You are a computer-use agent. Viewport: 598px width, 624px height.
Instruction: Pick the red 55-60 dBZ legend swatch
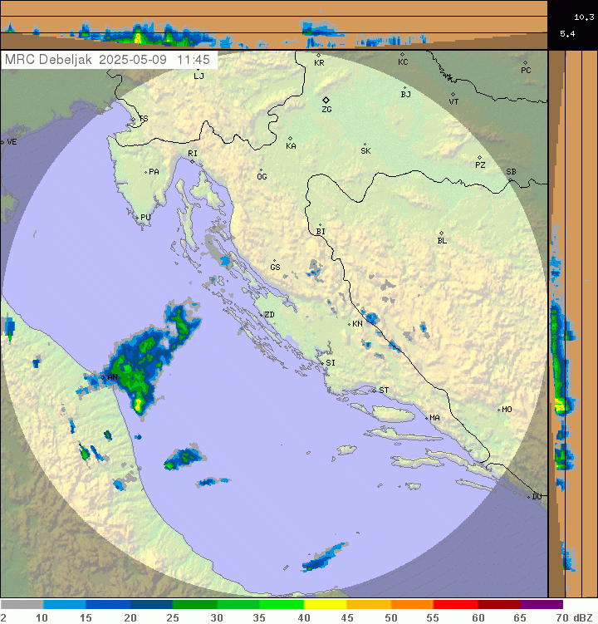point(455,605)
